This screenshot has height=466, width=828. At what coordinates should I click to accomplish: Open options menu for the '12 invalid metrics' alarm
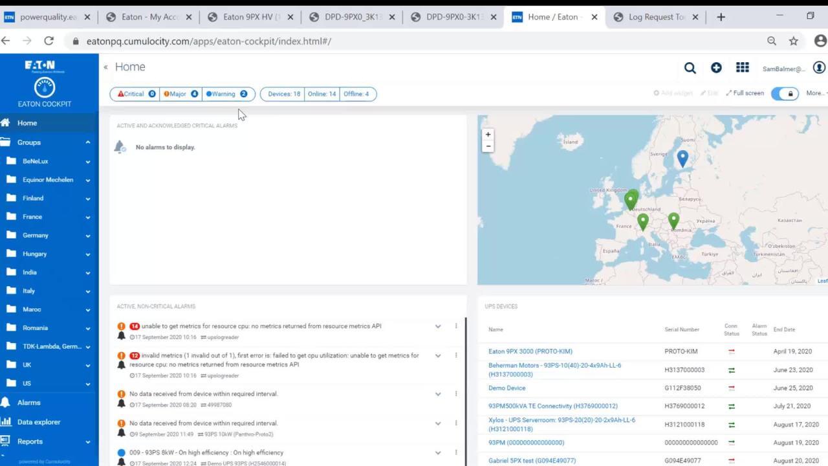[x=456, y=355]
